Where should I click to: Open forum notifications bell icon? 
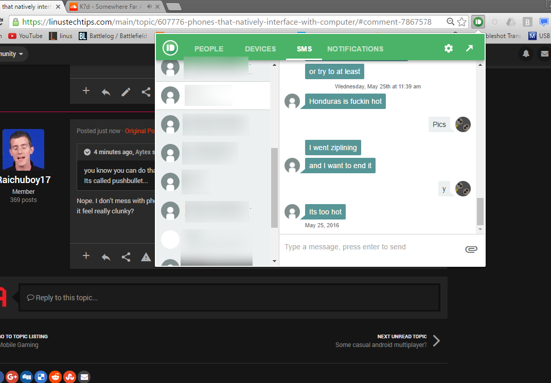coord(526,53)
